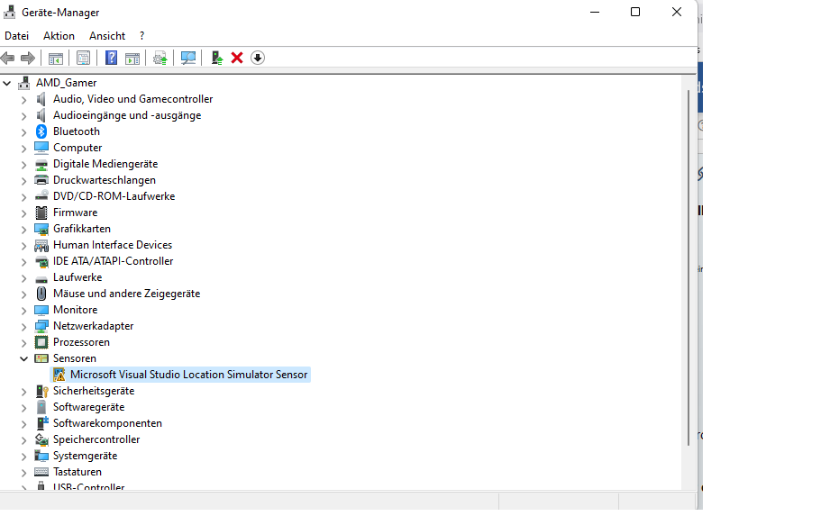The image size is (830, 525).
Task: Click the Back arrow in the toolbar
Action: [x=8, y=58]
